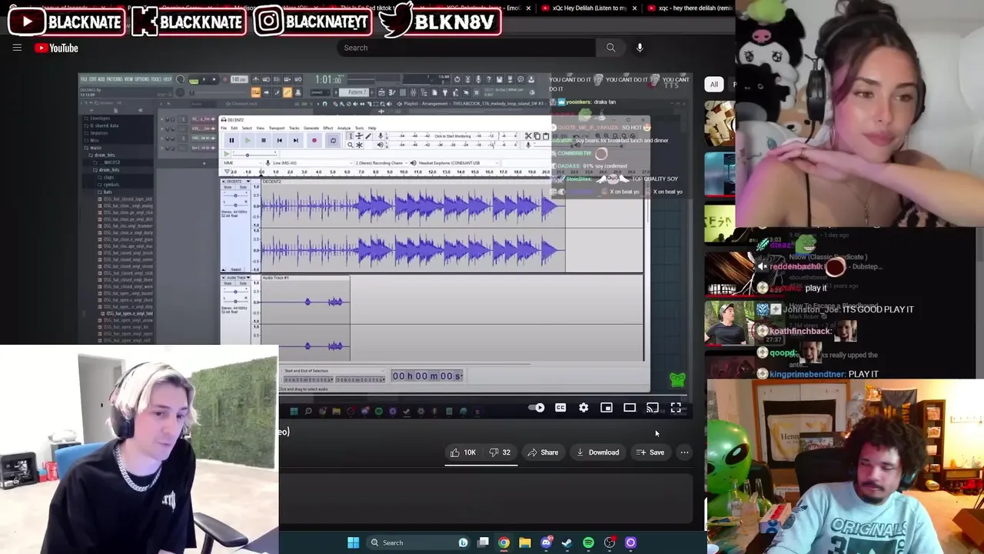
Task: Open the more actions three-dot menu
Action: pyautogui.click(x=684, y=452)
